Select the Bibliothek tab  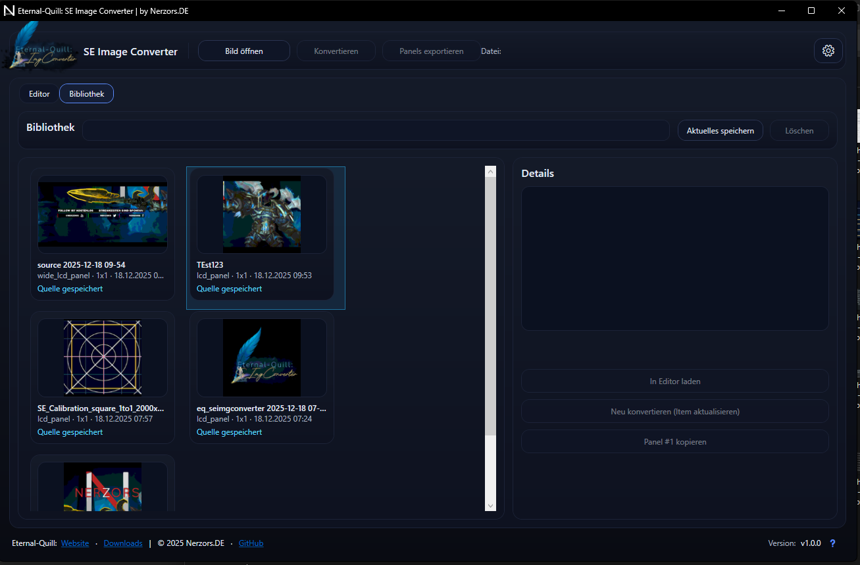click(x=86, y=94)
